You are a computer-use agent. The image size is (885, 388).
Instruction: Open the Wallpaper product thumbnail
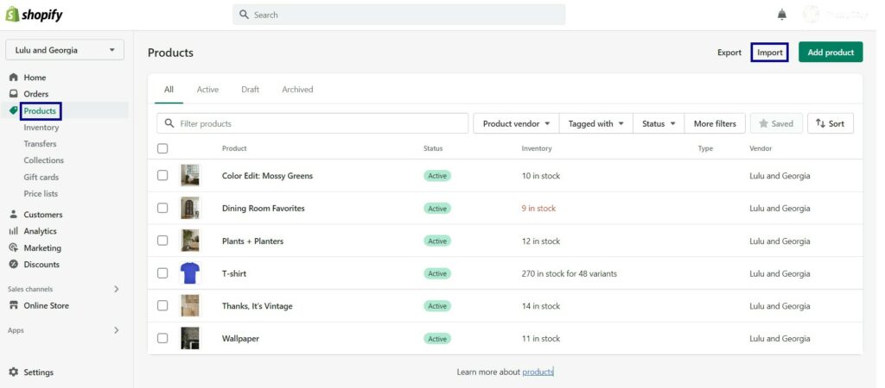pyautogui.click(x=190, y=339)
